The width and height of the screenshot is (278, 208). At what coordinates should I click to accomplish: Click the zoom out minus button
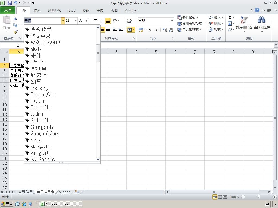tap(243, 197)
